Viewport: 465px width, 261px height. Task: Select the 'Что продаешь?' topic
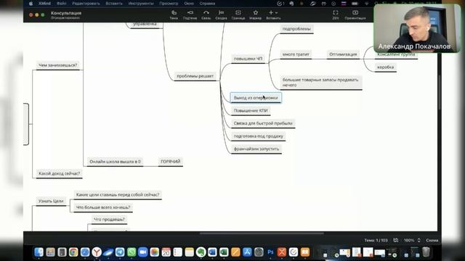(109, 219)
